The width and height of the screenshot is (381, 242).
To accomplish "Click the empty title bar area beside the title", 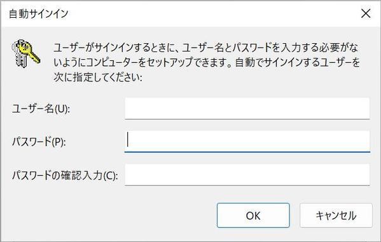I will point(214,13).
